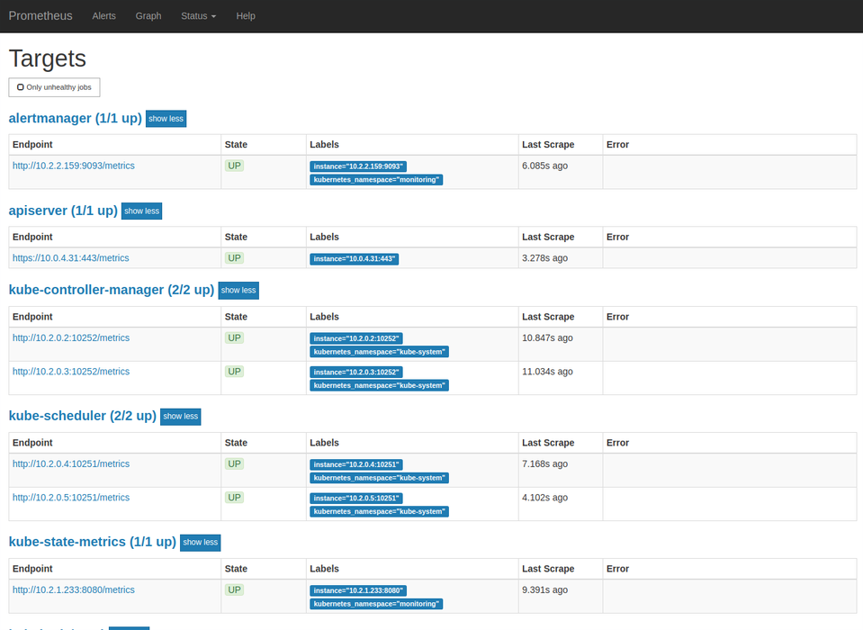
Task: Collapse kube-state-metrics with show less
Action: 200,543
